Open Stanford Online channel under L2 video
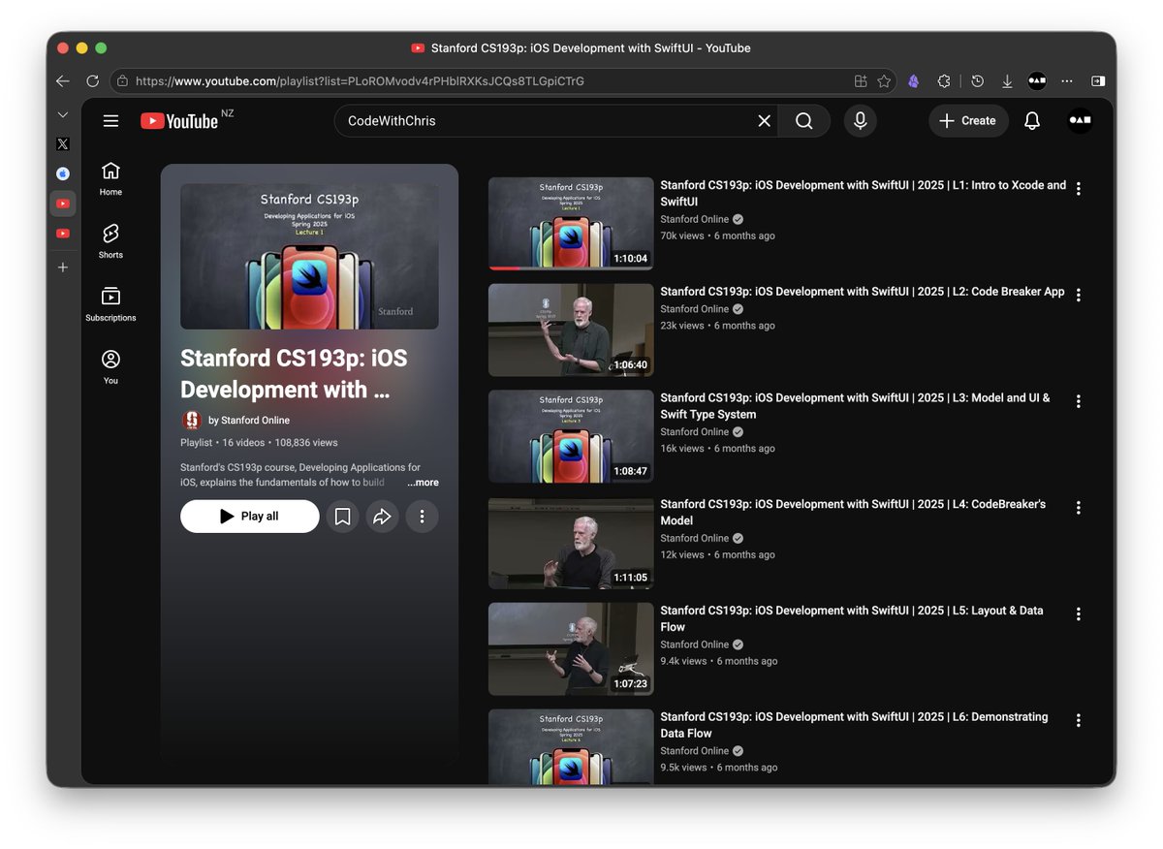Screen dimensions: 1163x849 [x=695, y=309]
